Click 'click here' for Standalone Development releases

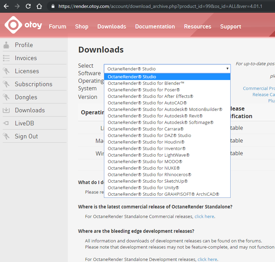(x=207, y=259)
